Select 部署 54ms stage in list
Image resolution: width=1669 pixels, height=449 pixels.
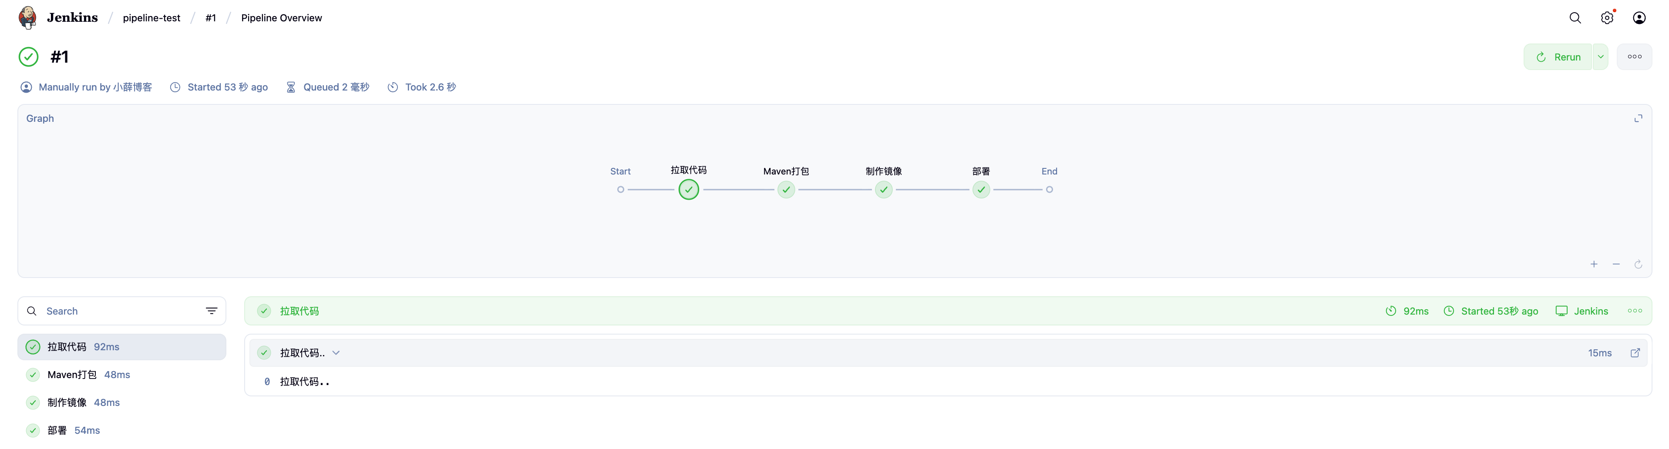click(x=122, y=431)
